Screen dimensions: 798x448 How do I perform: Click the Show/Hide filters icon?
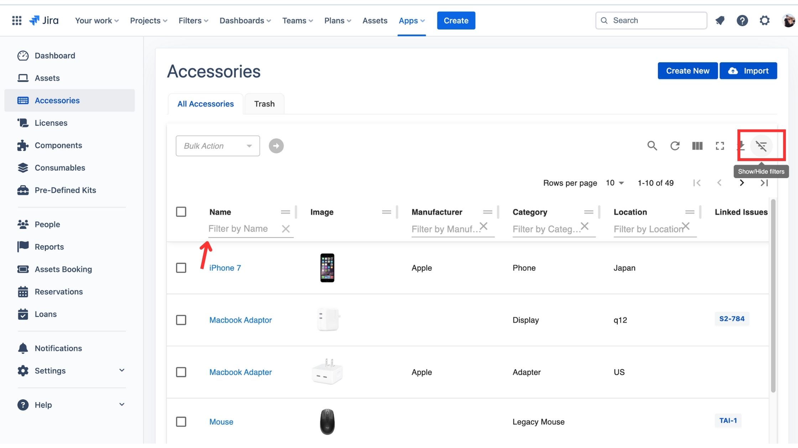(x=761, y=146)
